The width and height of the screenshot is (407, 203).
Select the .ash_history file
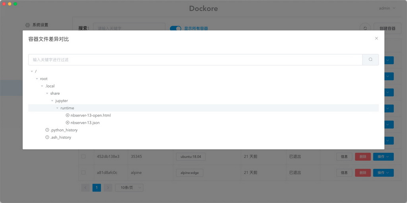61,138
